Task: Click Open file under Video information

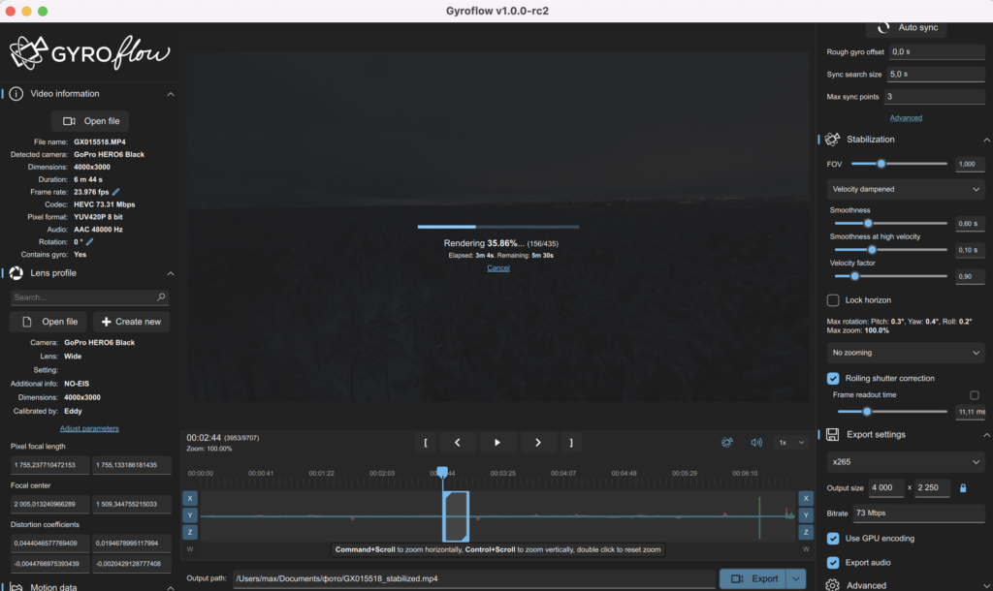Action: [90, 121]
